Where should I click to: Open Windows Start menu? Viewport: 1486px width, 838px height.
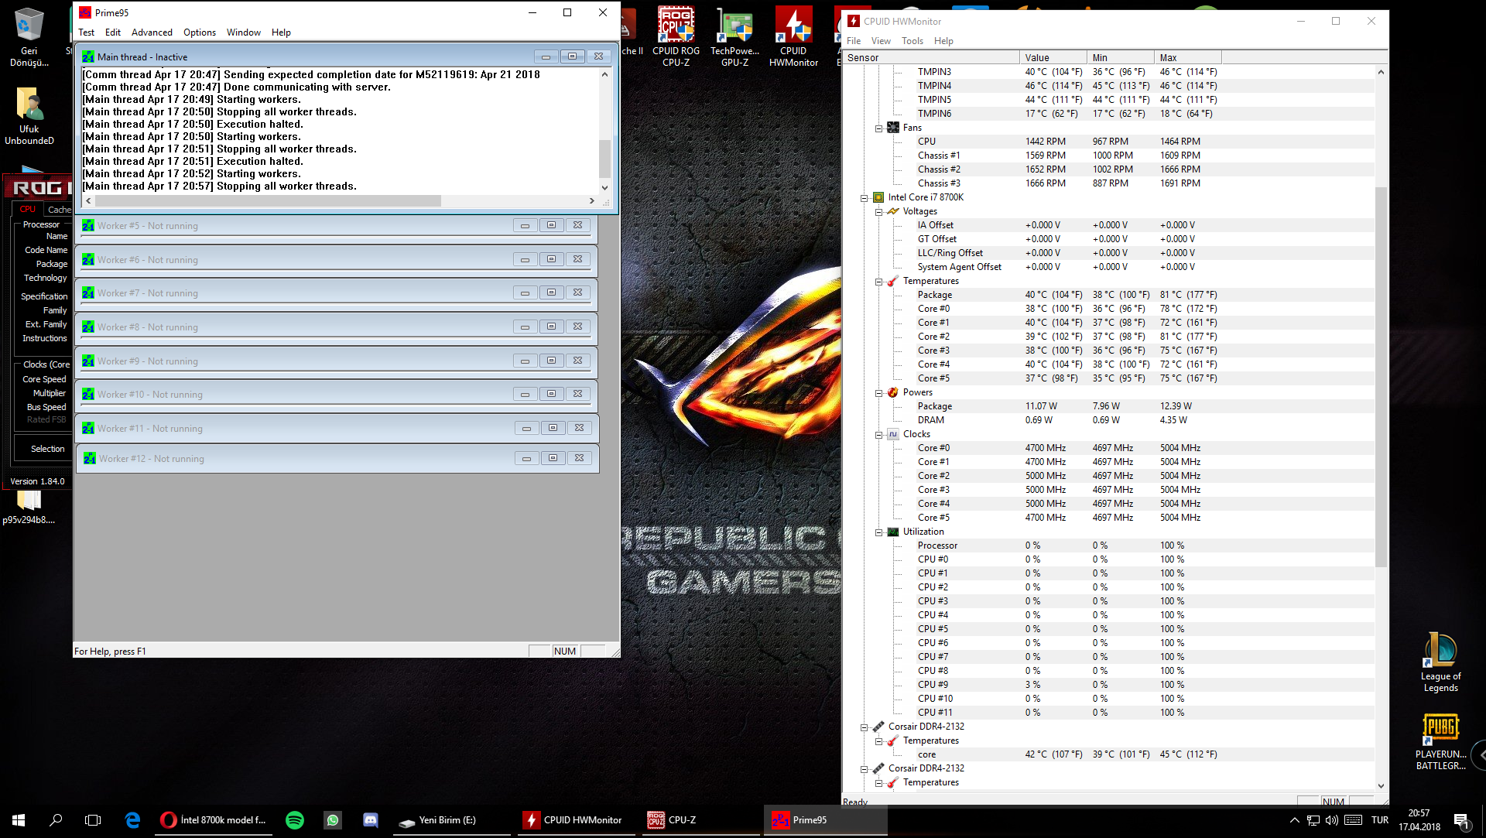pyautogui.click(x=19, y=820)
